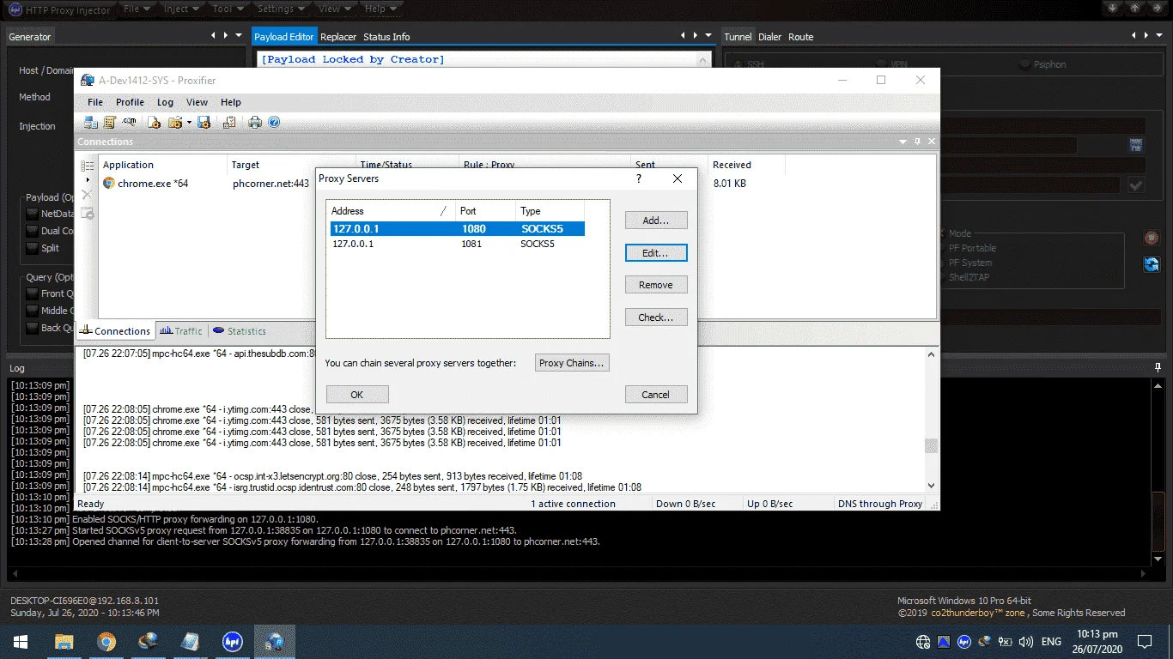The width and height of the screenshot is (1173, 659).
Task: Open the Help dropdown menu in HTTP Proxy Injector
Action: [380, 9]
